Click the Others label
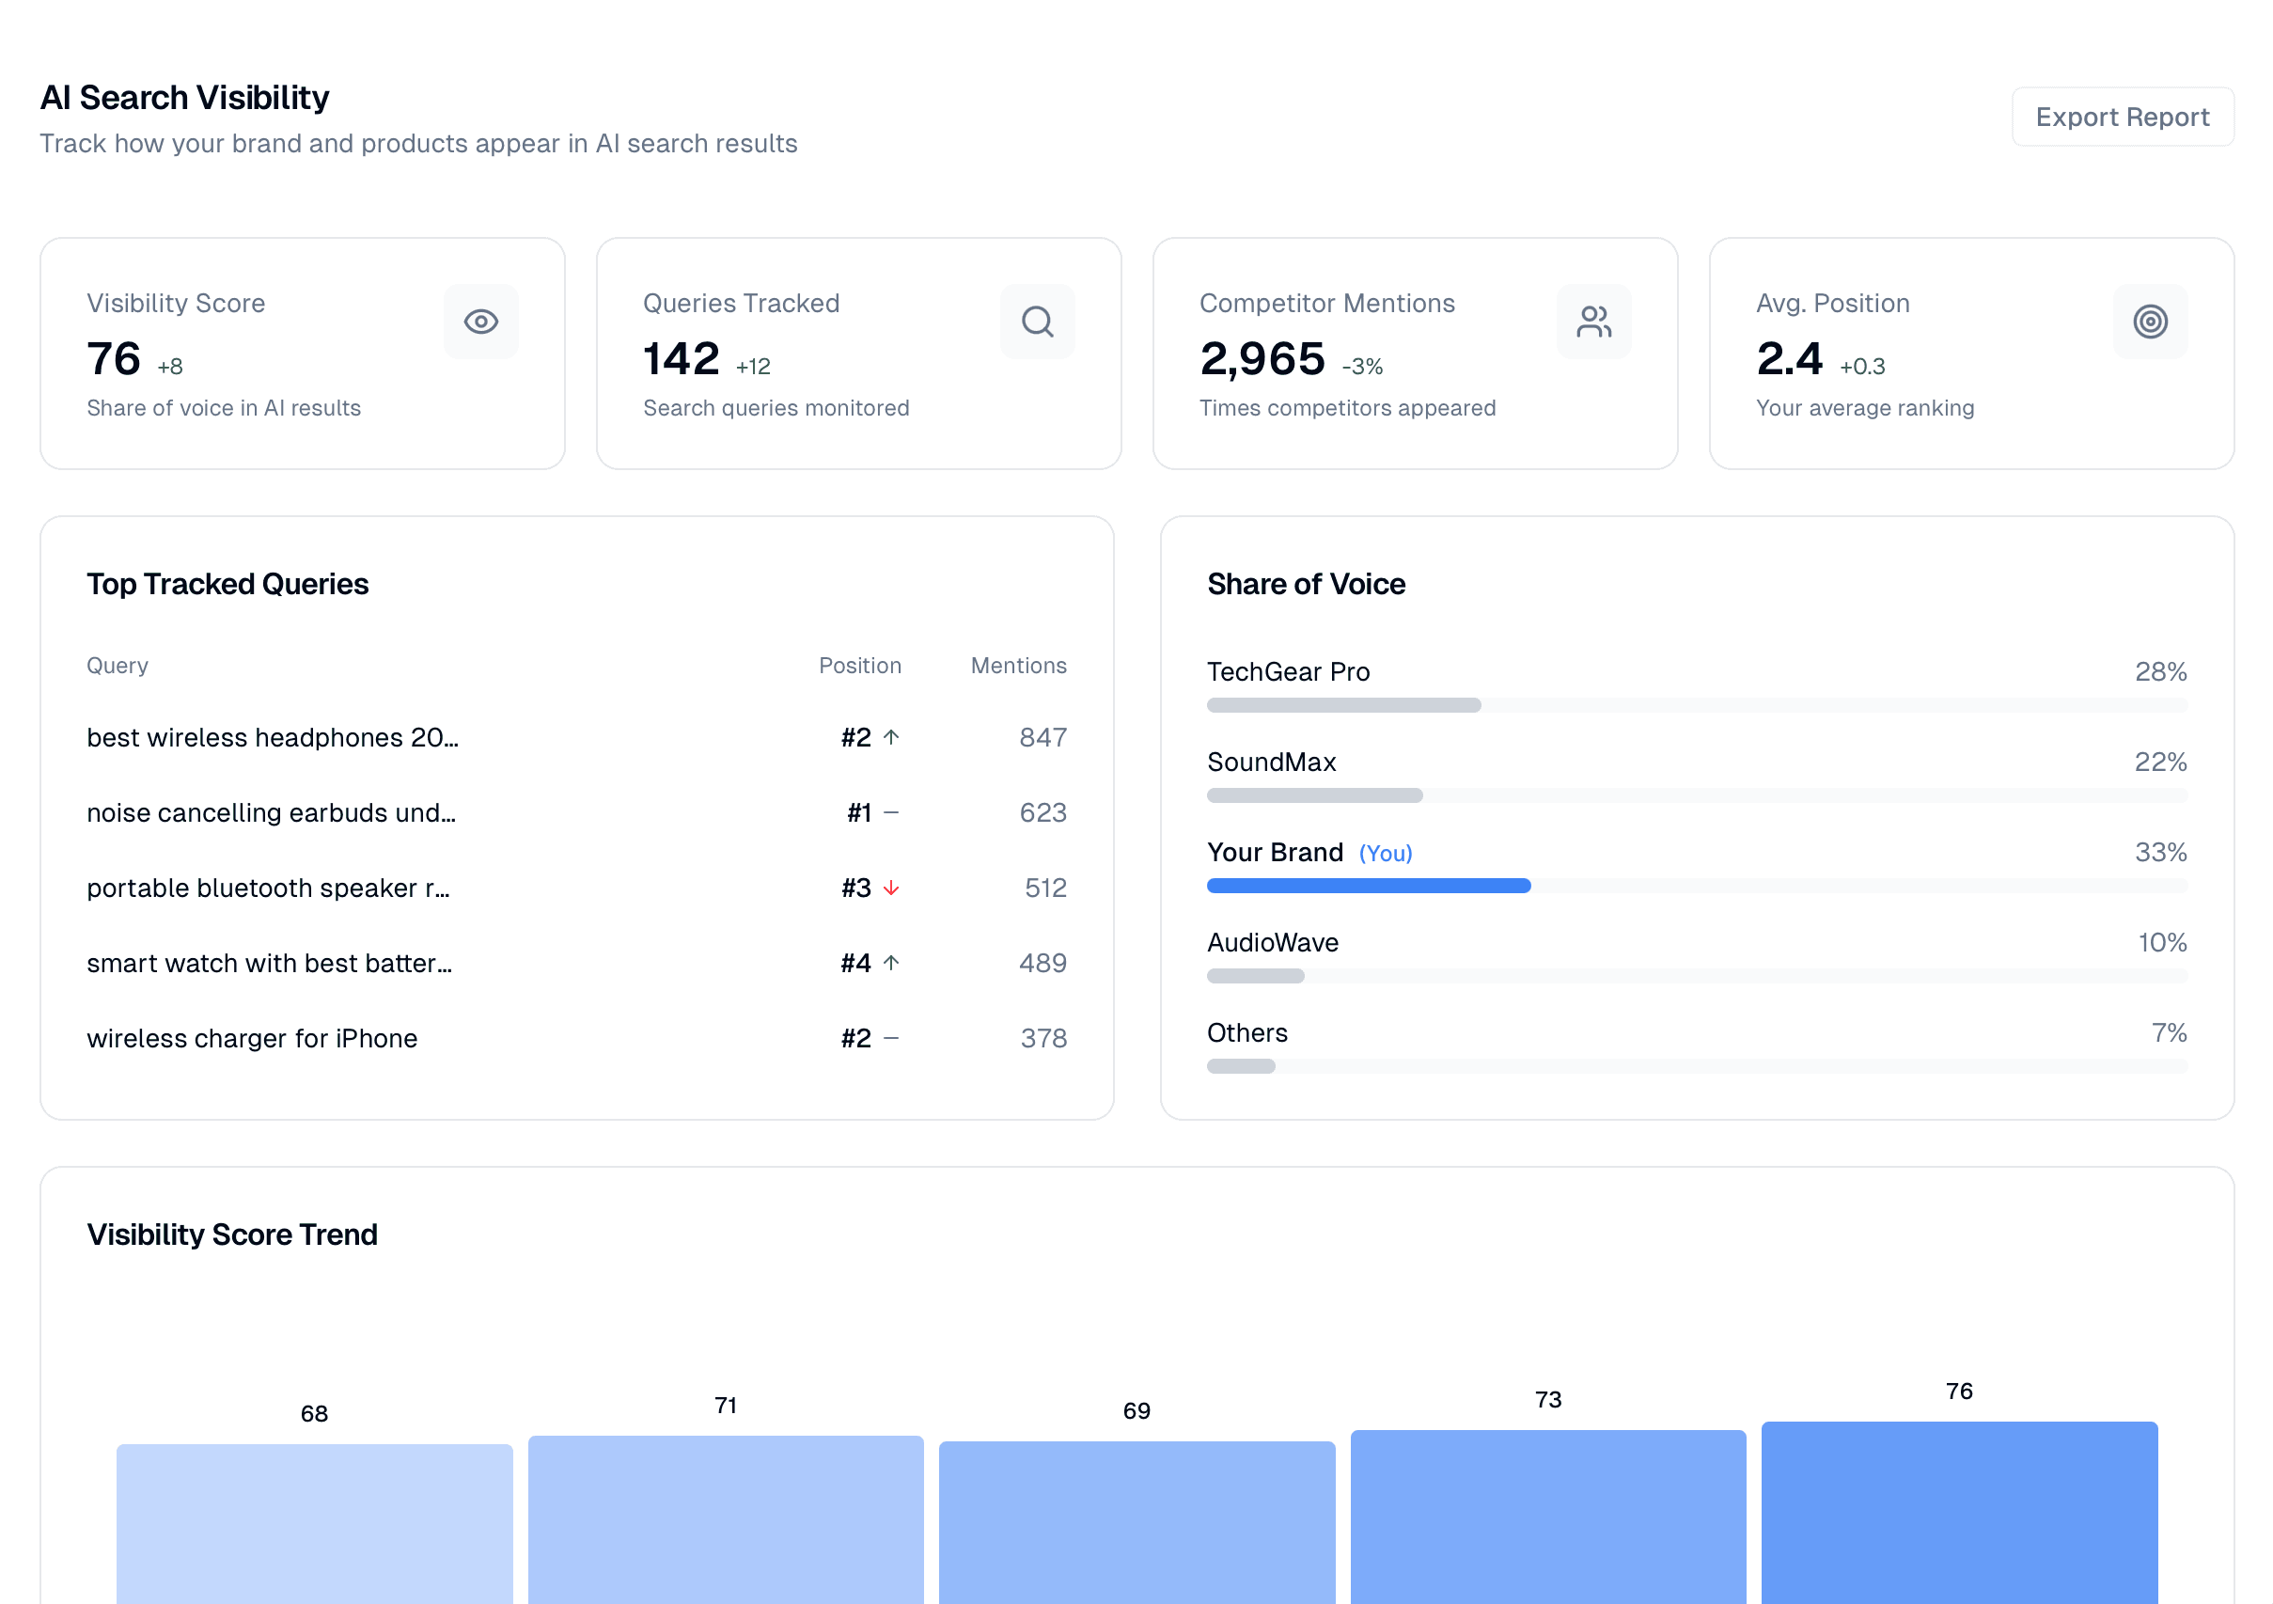Viewport: 2273px width, 1604px height. (x=1247, y=1032)
